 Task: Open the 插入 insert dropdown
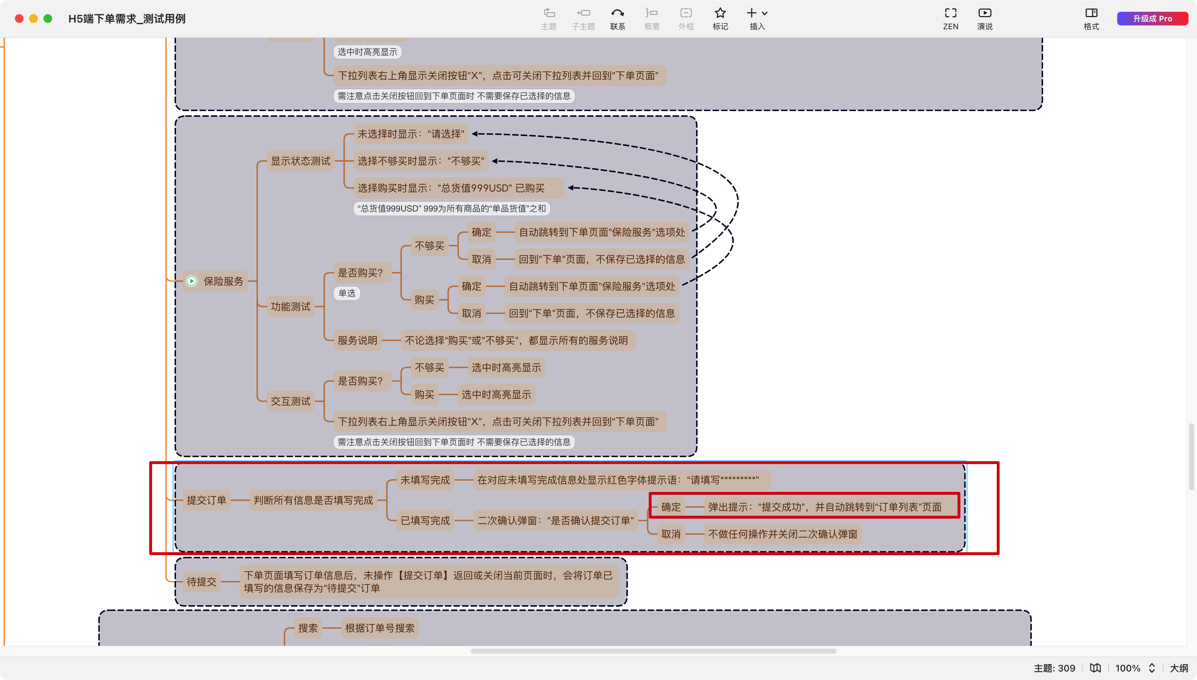(x=757, y=14)
